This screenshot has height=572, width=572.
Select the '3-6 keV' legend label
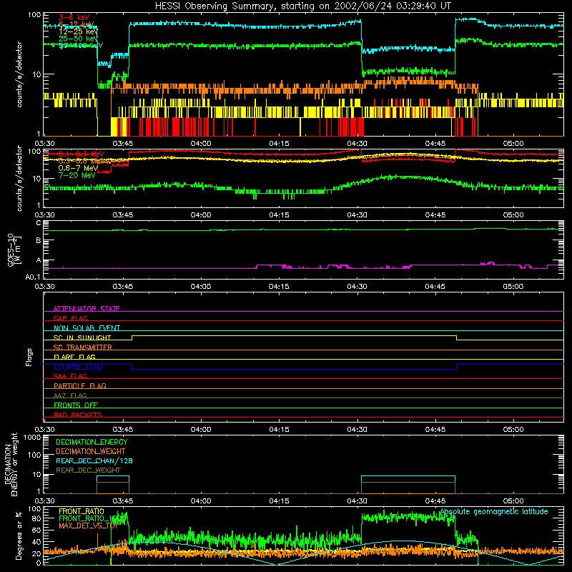(x=74, y=17)
